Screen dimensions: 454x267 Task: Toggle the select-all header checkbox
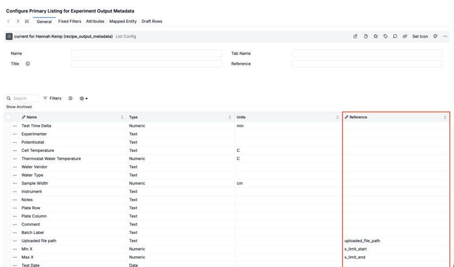[x=8, y=117]
